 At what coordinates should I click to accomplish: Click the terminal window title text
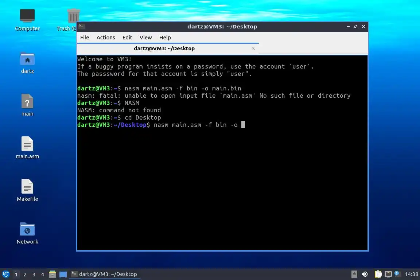[222, 27]
